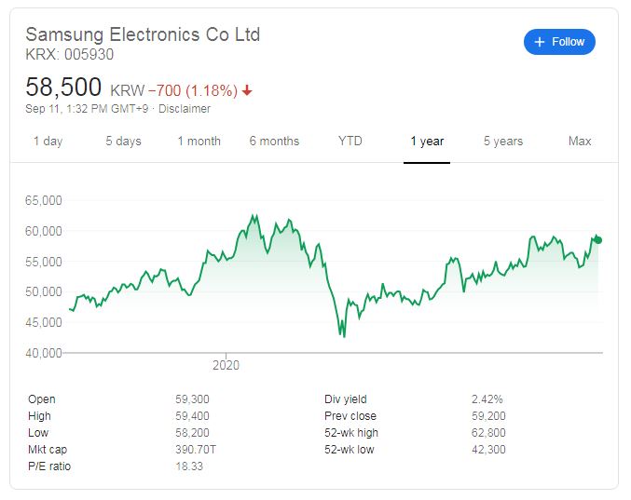Click the chart peak above 60,000

coord(254,216)
